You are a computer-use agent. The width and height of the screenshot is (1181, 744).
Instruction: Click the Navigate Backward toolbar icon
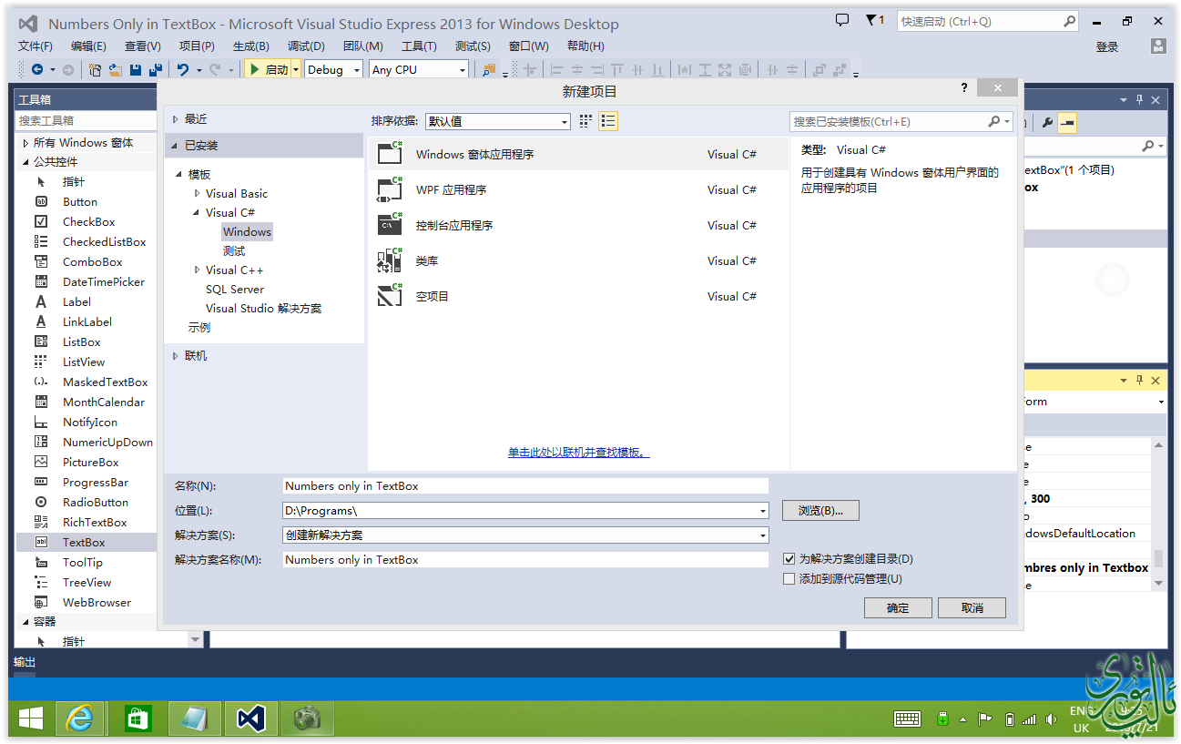(x=37, y=69)
